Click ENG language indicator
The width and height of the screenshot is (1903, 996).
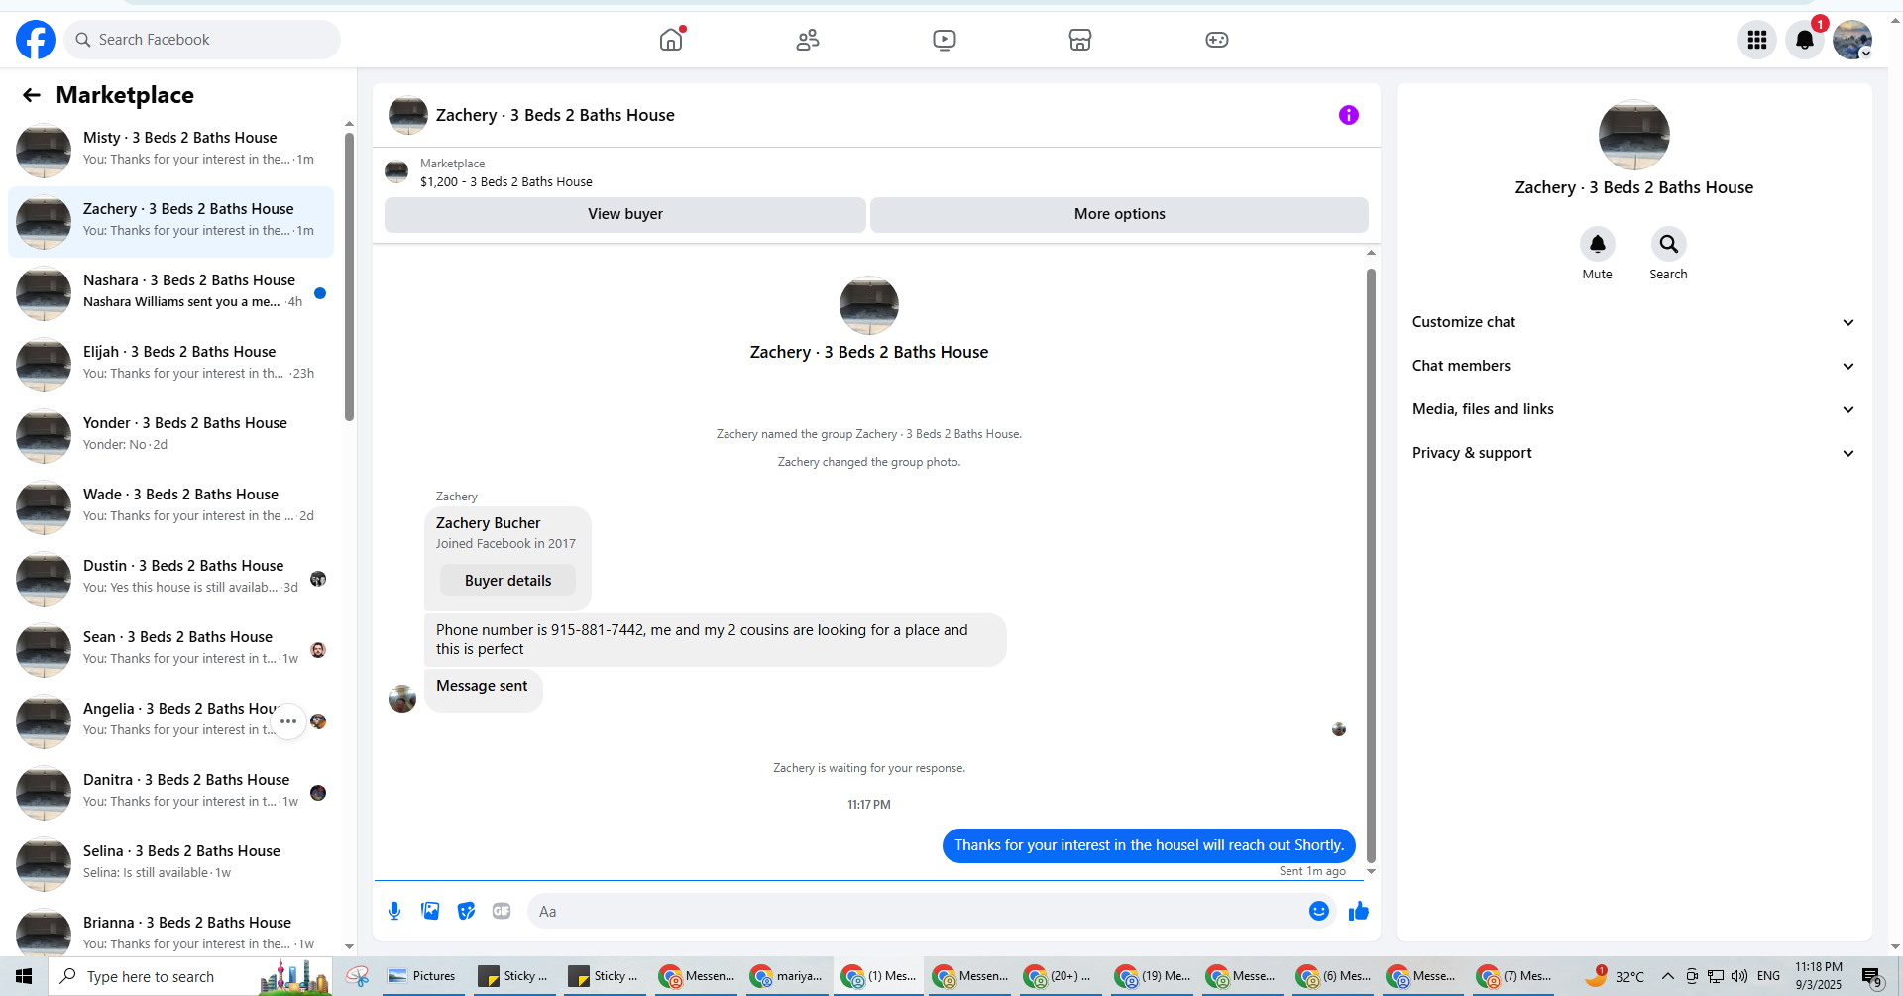coord(1768,976)
